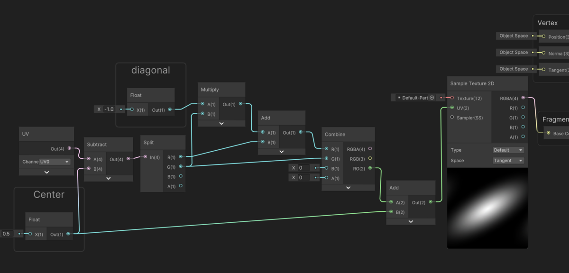Click the Combine node RGB(3) output port
Viewport: 569px width, 273px height.
coord(370,158)
